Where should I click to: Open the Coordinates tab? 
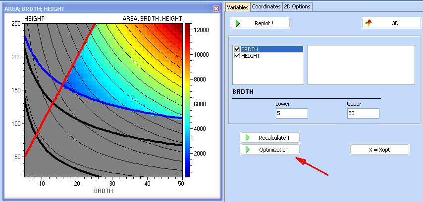(x=266, y=7)
